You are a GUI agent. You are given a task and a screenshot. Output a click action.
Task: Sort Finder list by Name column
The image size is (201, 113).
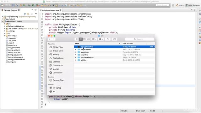click(97, 44)
